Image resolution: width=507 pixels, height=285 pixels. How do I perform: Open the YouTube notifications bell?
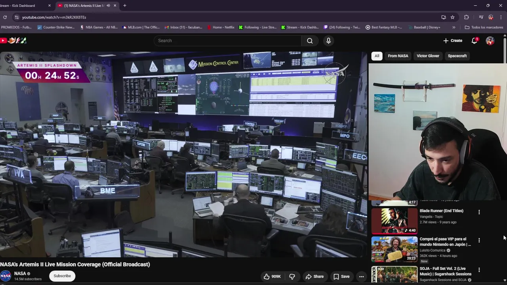click(475, 40)
